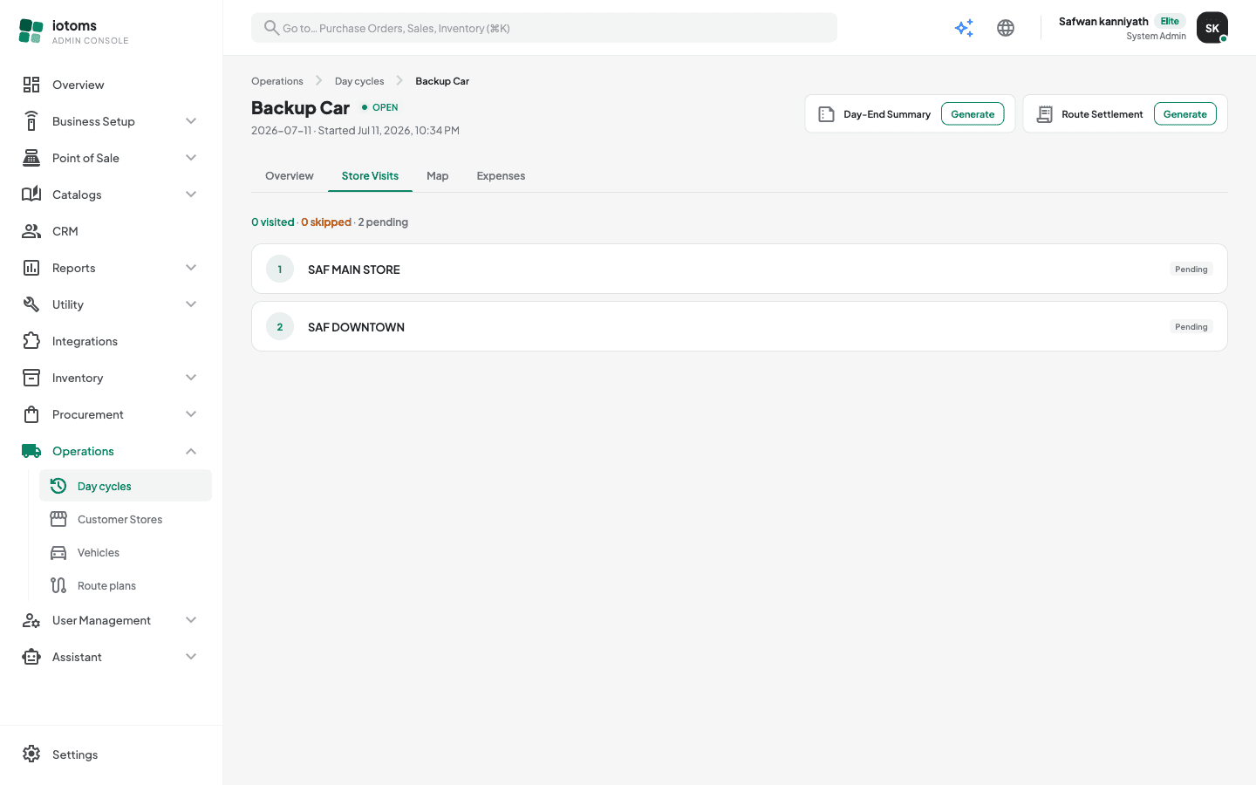The image size is (1256, 785).
Task: Collapse the Operations chevron
Action: [x=191, y=451]
